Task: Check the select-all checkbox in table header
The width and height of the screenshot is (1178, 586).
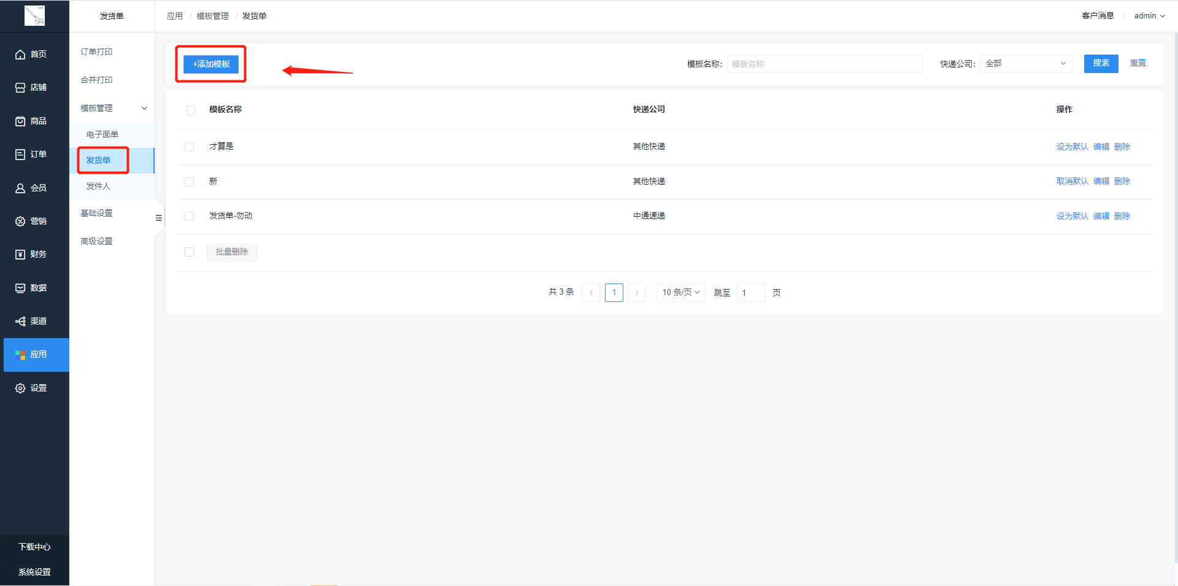Action: coord(191,110)
